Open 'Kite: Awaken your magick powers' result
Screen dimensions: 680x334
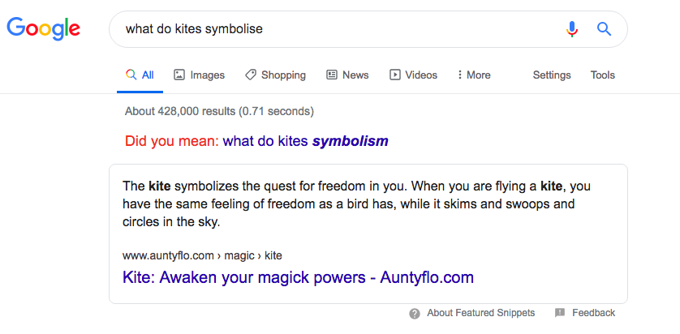[298, 277]
